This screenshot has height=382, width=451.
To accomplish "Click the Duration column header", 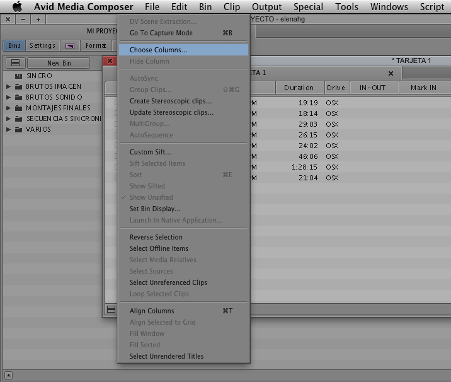I will click(299, 88).
